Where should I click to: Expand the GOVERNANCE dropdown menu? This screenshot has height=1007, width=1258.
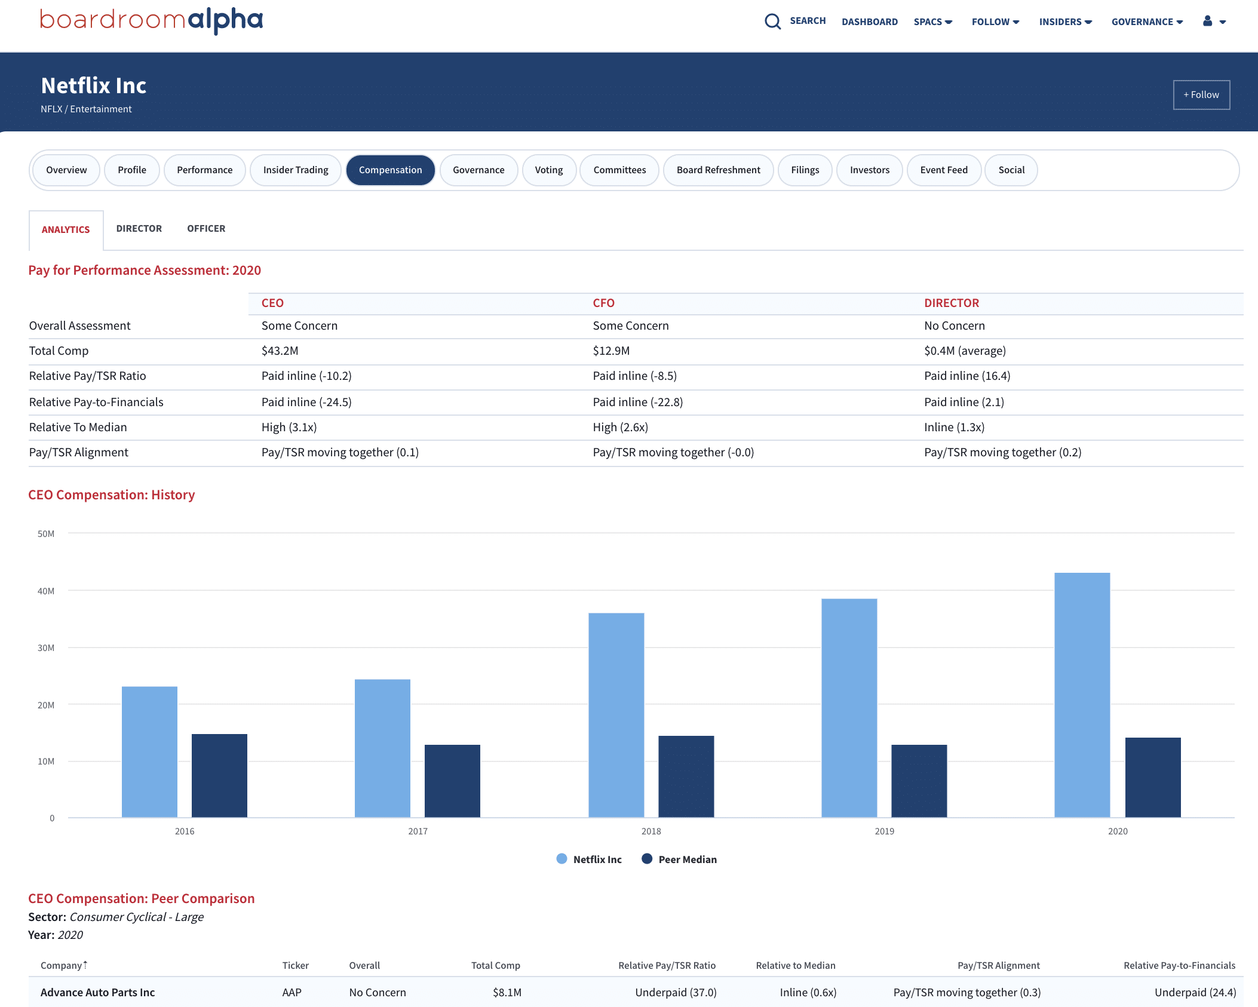[x=1147, y=22]
